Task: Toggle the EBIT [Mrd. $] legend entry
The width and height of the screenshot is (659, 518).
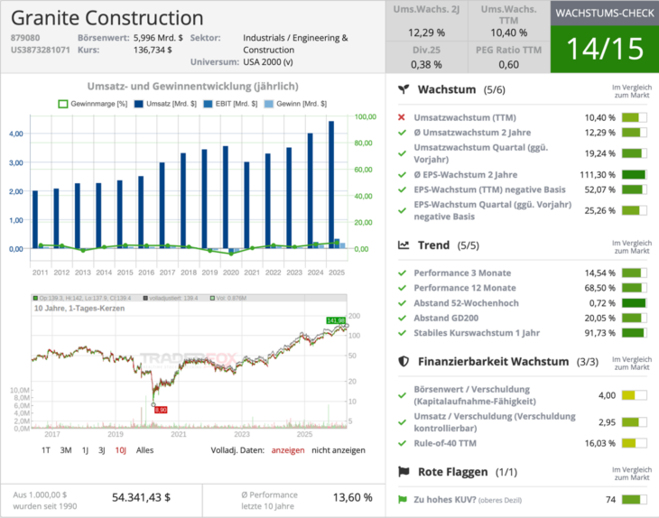Action: (230, 104)
